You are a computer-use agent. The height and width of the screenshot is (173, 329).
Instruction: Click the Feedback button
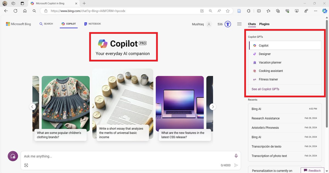click(x=312, y=170)
